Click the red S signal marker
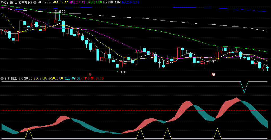The height and width of the screenshot is (140, 271). tap(90, 74)
